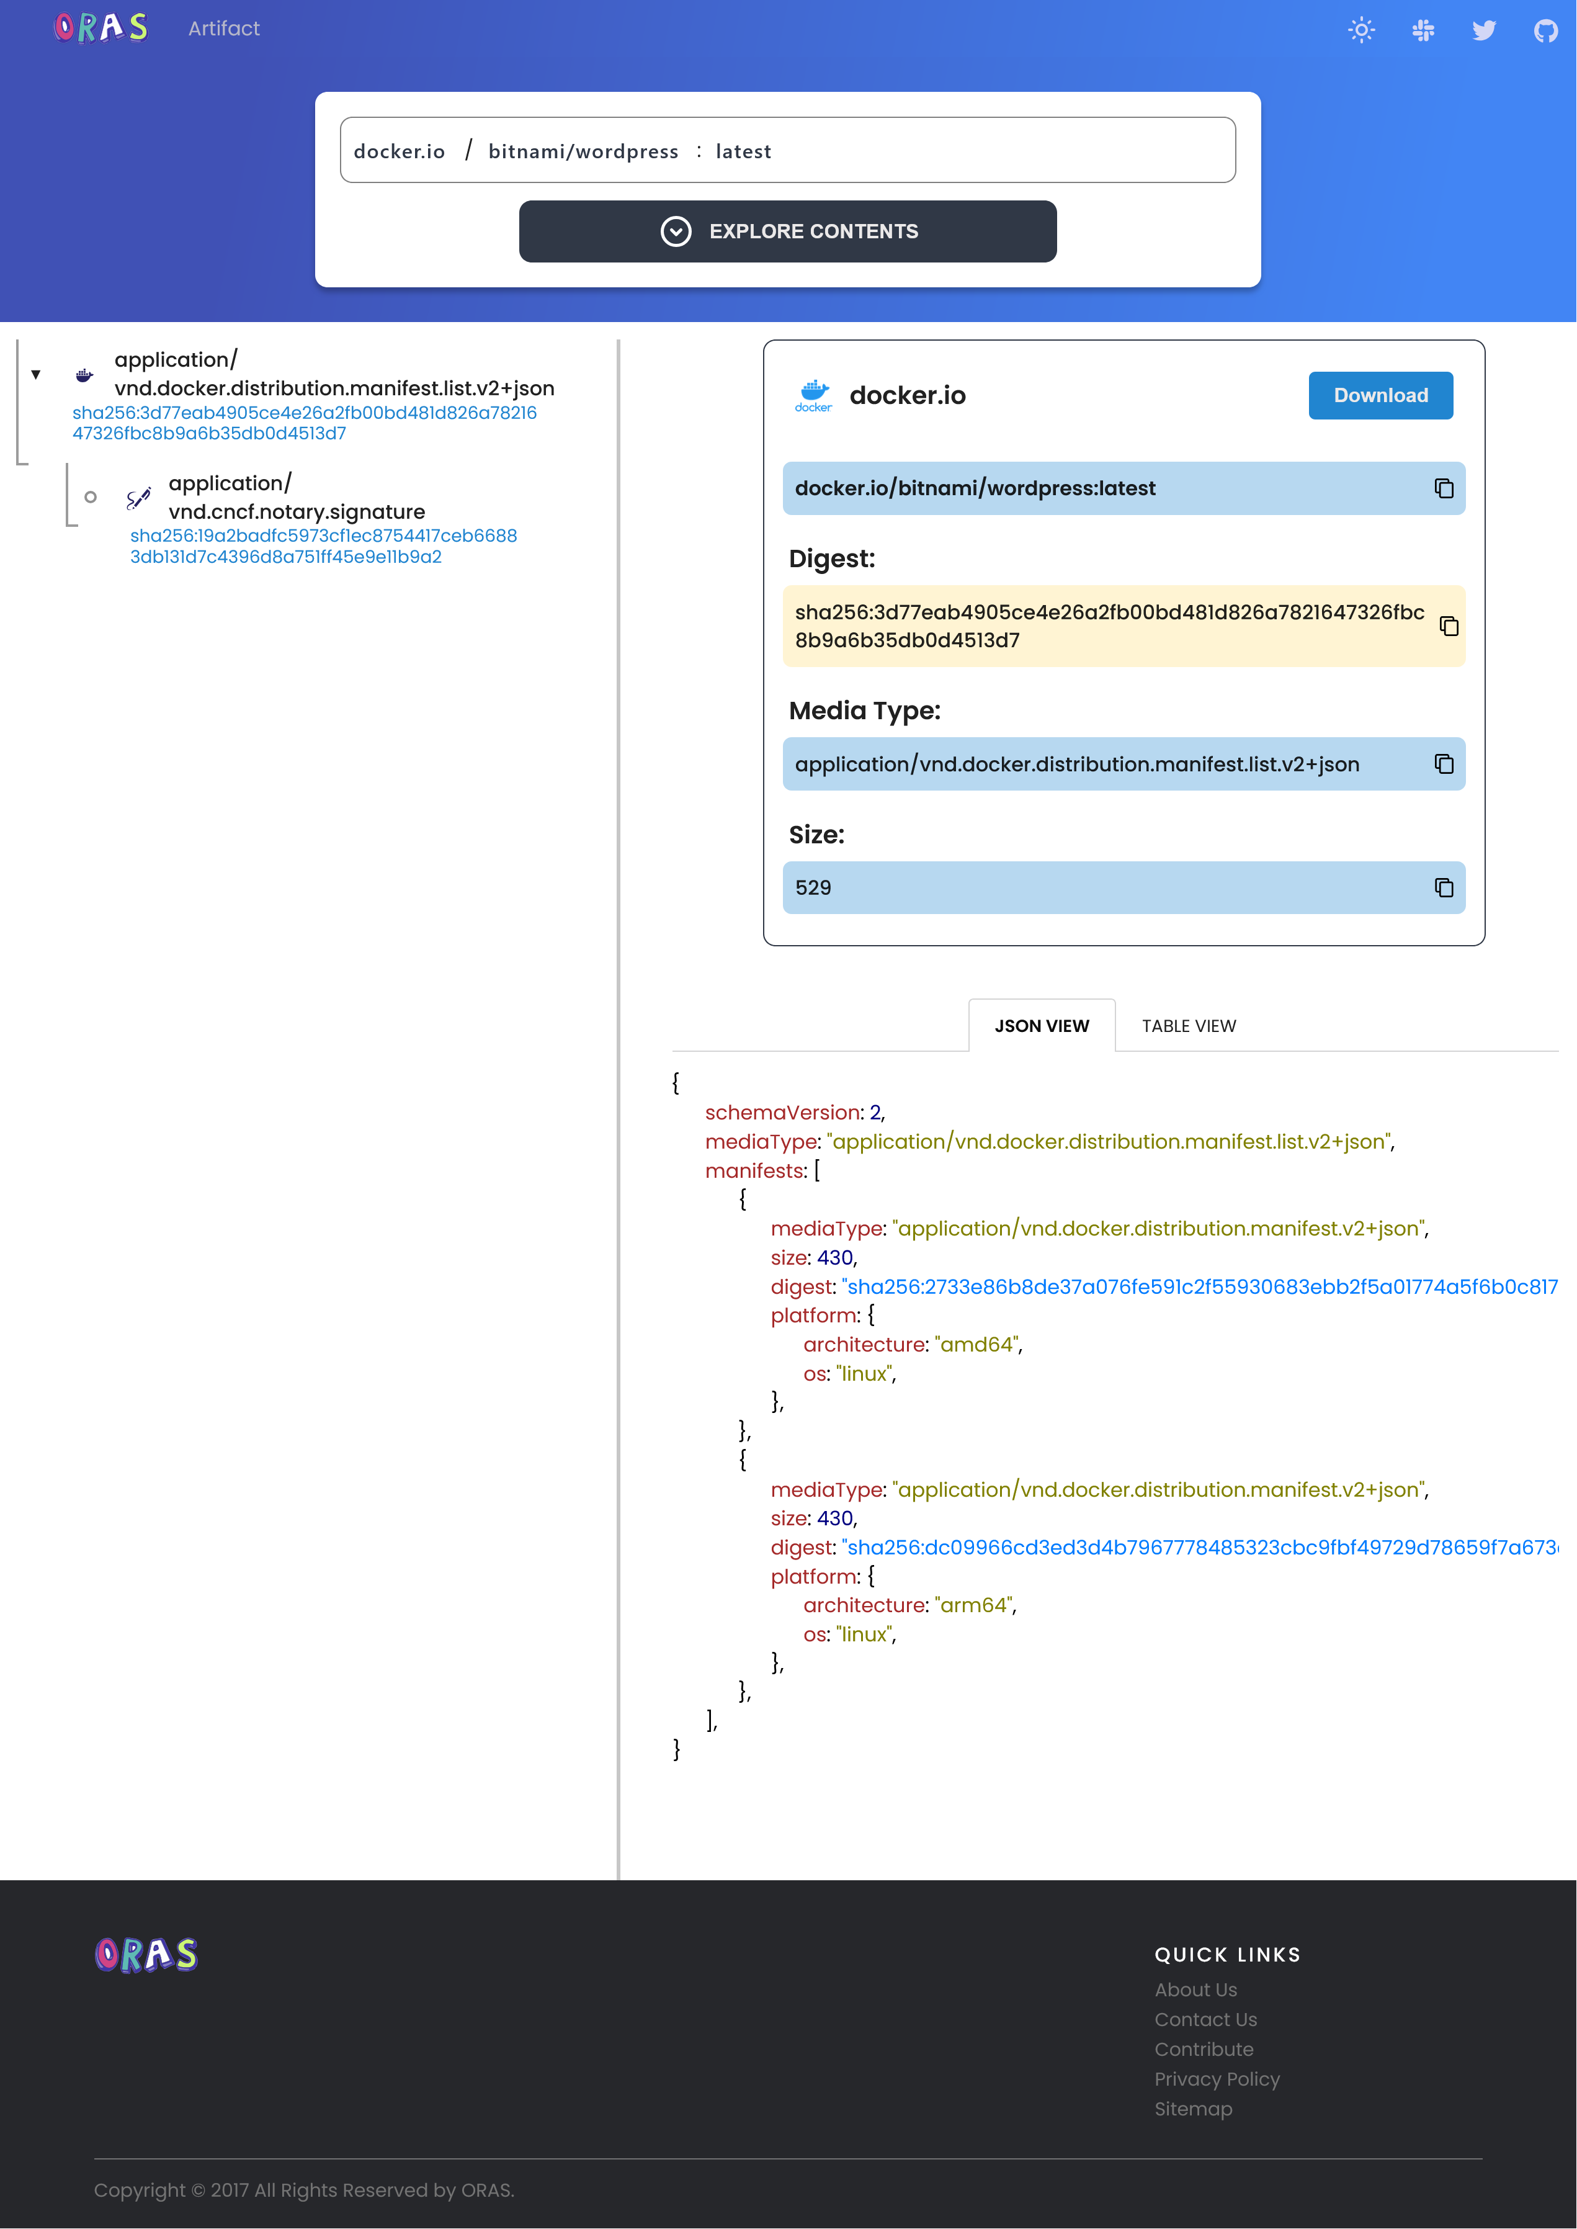This screenshot has height=2229, width=1577.
Task: Open the sha256:19a2badfc59 digest link
Action: click(x=323, y=546)
